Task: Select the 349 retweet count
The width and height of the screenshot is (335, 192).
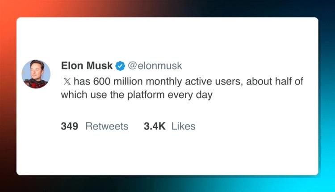Action: coord(69,126)
